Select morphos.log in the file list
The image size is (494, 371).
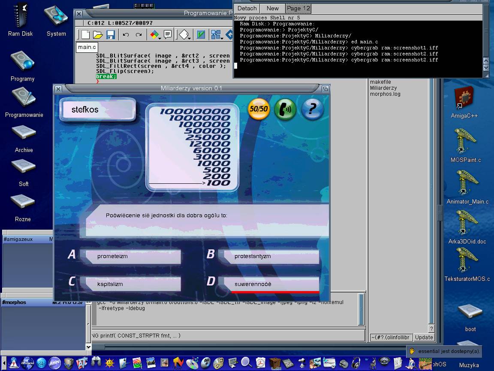point(385,94)
